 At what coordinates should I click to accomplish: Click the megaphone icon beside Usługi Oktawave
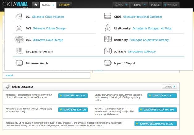[8, 87]
